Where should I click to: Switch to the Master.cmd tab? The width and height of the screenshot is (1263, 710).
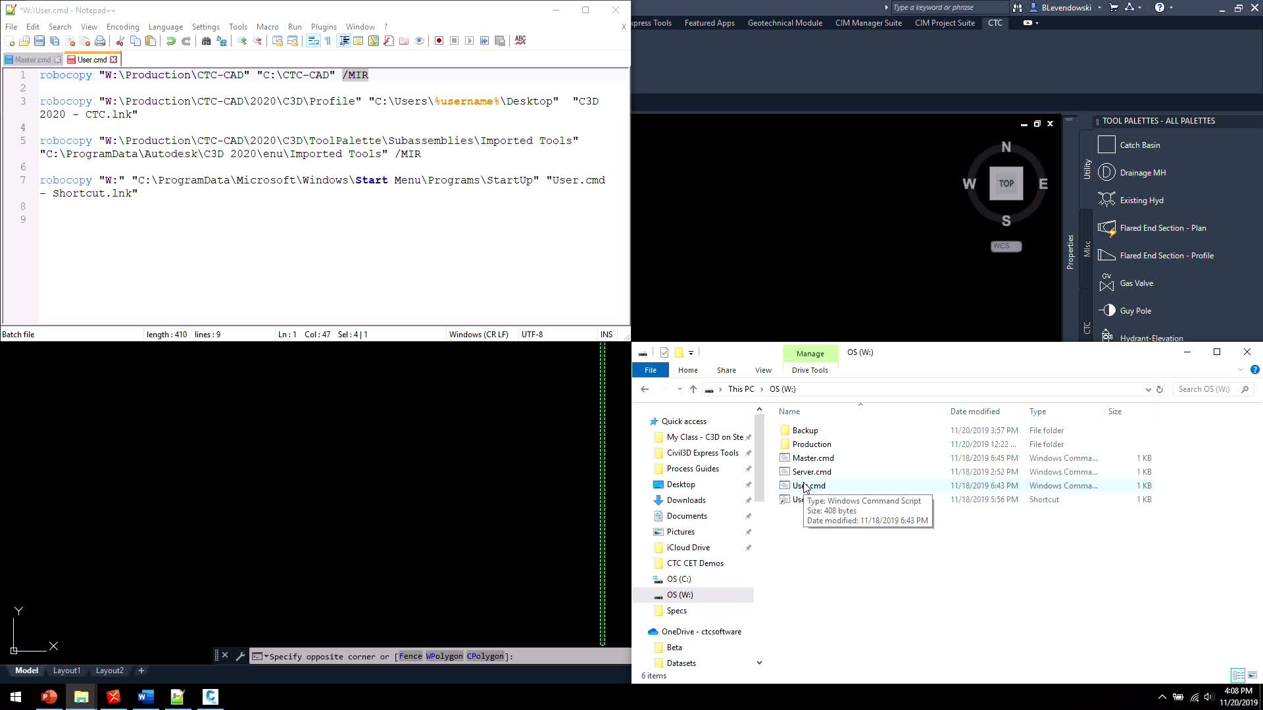coord(32,60)
